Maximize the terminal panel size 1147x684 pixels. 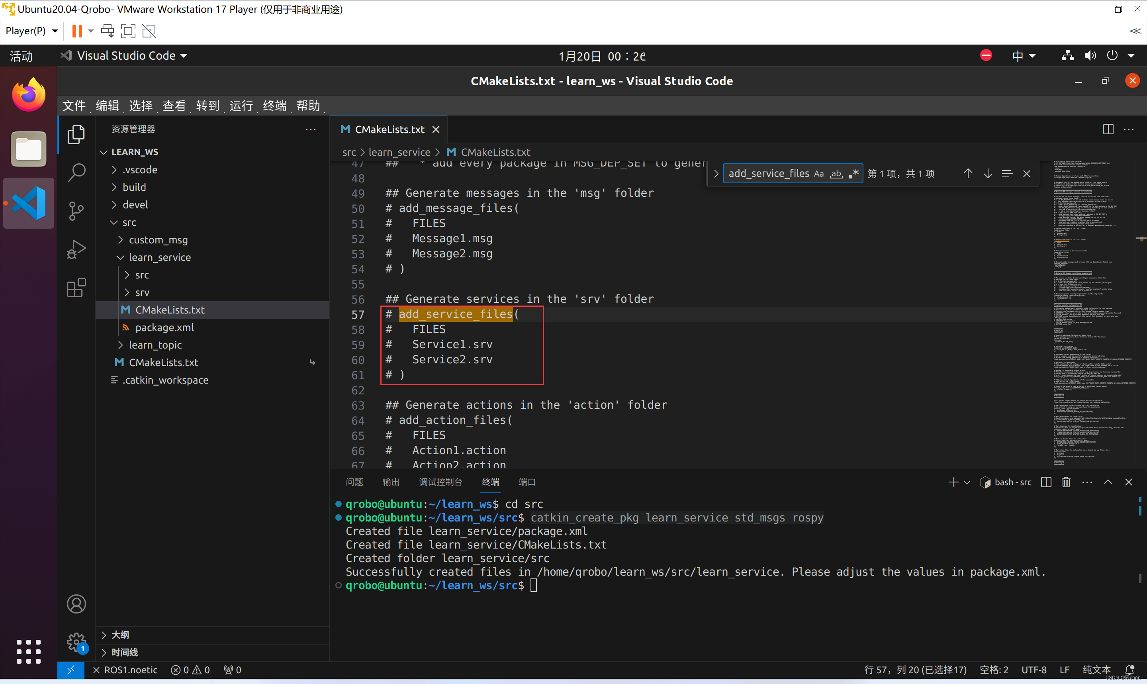pos(1108,482)
